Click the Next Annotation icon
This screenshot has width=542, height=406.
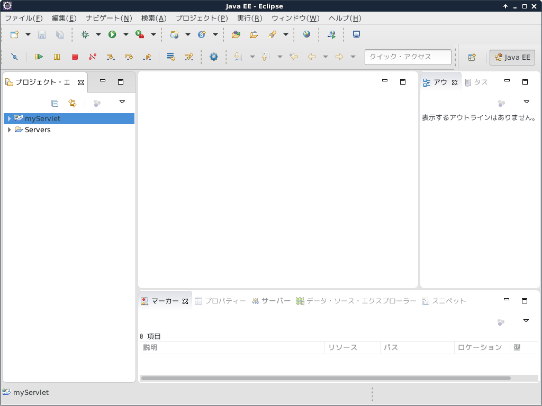pyautogui.click(x=238, y=57)
